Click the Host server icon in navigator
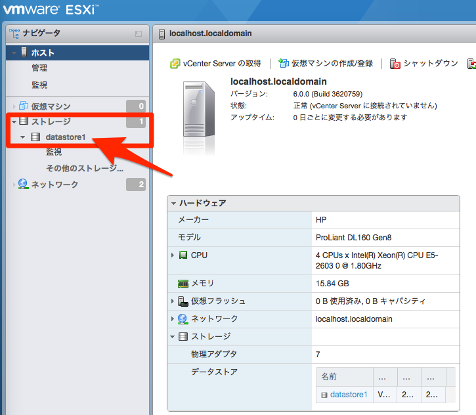476x415 pixels. point(24,53)
